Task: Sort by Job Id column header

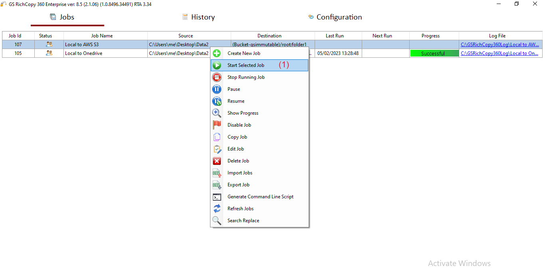Action: click(x=18, y=36)
